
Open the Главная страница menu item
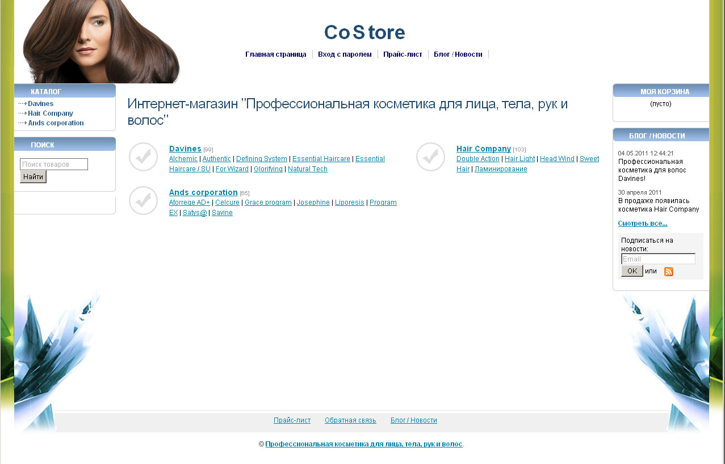[276, 54]
